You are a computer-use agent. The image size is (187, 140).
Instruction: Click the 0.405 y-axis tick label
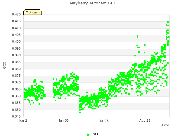pyautogui.click(x=16, y=35)
